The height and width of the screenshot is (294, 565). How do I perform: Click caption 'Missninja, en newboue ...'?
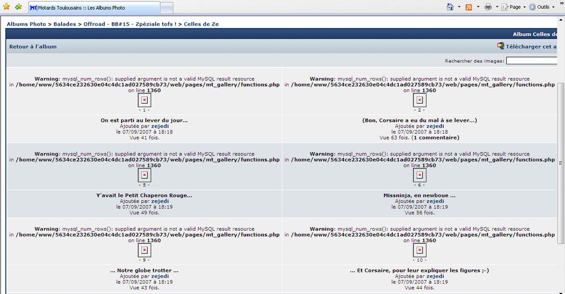click(x=420, y=195)
